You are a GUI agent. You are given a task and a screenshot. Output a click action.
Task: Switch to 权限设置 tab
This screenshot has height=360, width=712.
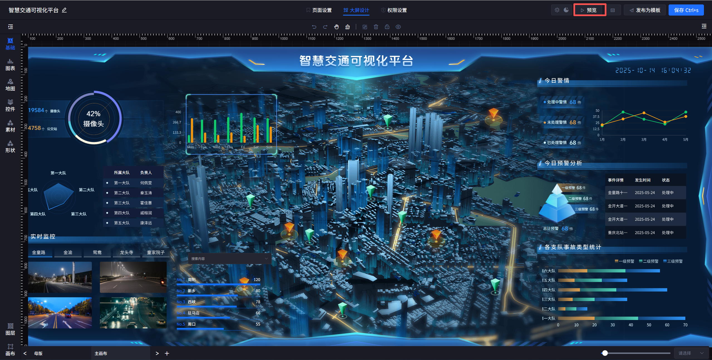(x=394, y=10)
